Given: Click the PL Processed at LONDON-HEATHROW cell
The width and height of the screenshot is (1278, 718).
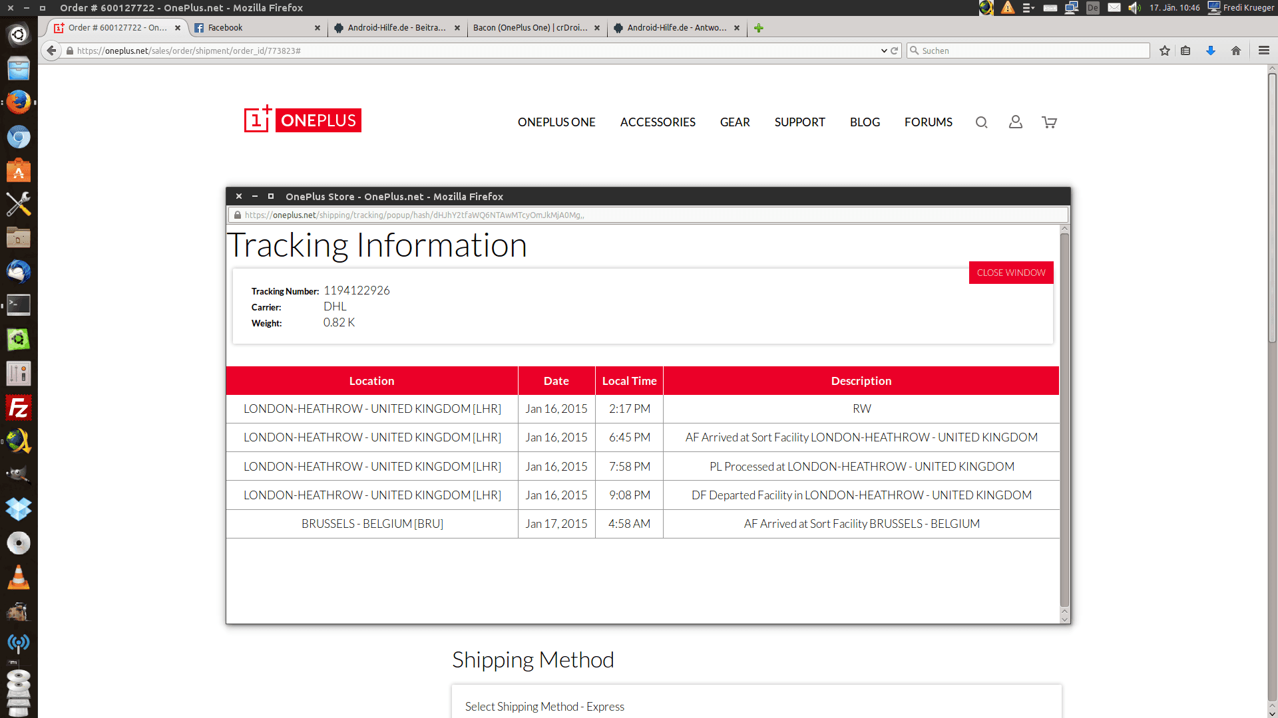Looking at the screenshot, I should (861, 467).
